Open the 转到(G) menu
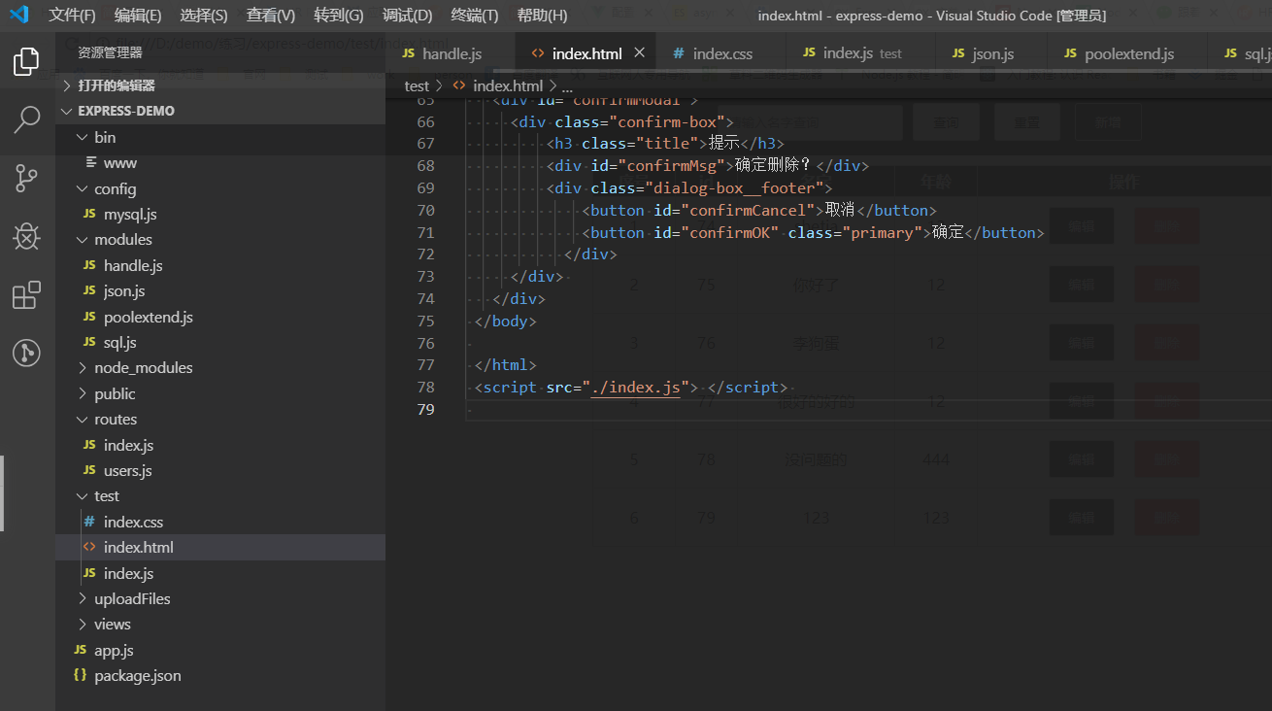The width and height of the screenshot is (1272, 711). click(339, 16)
